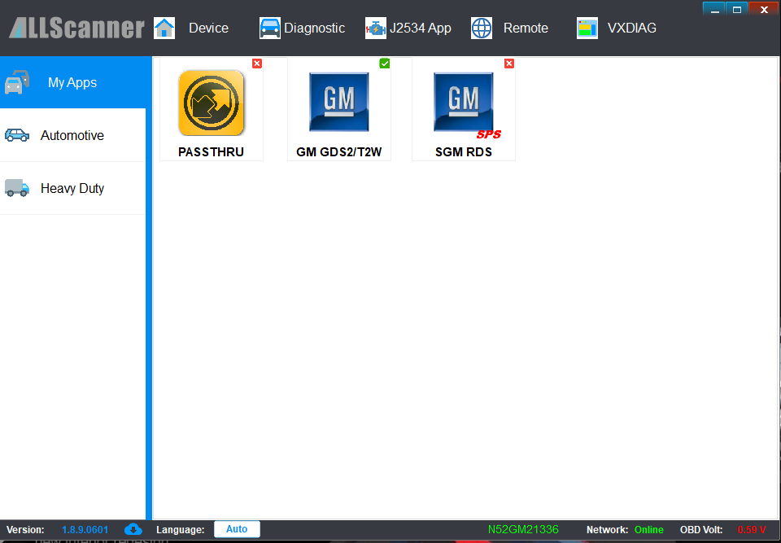Screen dimensions: 781x543
Task: Click the Auto language button
Action: coord(237,529)
